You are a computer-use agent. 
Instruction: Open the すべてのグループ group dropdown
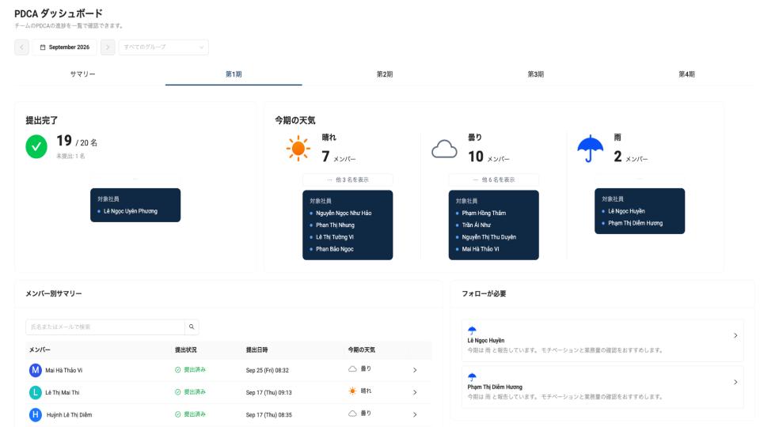pyautogui.click(x=163, y=47)
